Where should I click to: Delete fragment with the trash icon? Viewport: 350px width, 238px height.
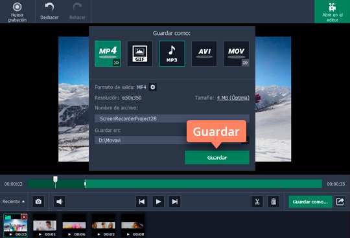point(274,202)
